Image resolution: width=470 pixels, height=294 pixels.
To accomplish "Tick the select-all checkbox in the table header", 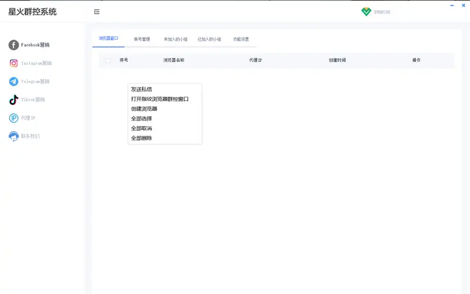I will click(108, 60).
